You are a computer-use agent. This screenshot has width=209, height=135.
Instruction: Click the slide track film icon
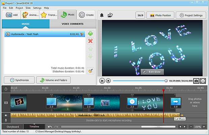[6, 103]
